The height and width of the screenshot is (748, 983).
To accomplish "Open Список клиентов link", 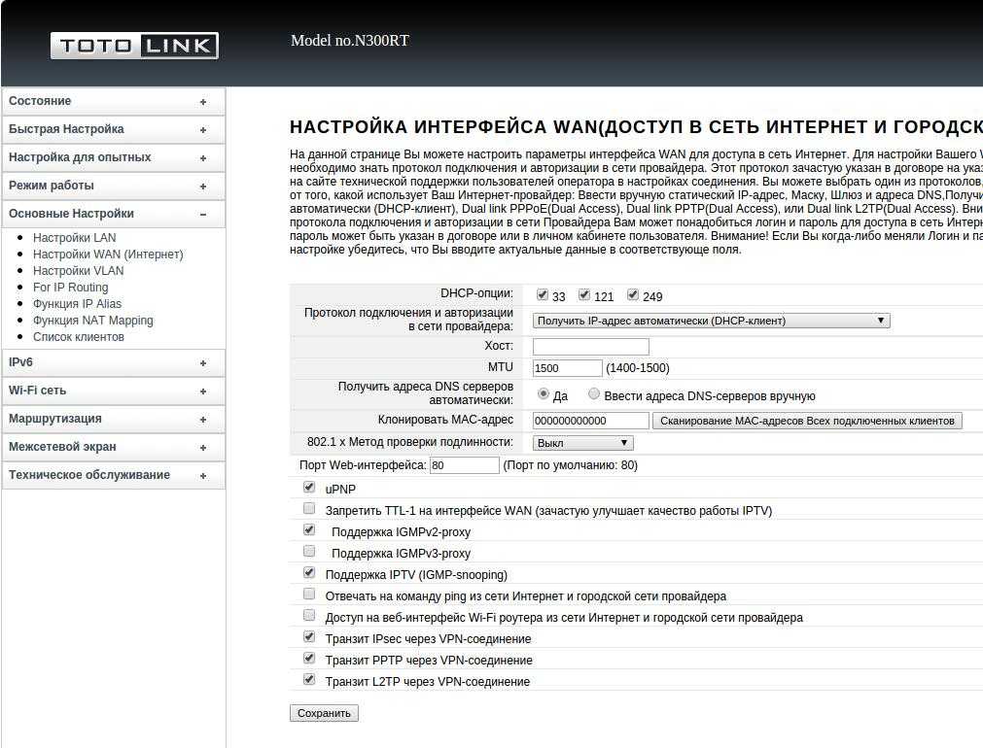I will (78, 337).
